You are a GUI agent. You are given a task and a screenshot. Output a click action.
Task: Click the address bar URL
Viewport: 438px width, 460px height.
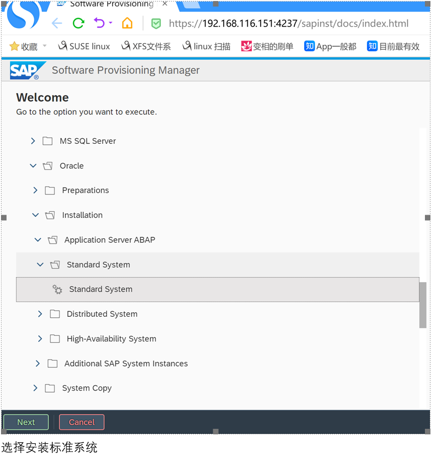tap(288, 24)
